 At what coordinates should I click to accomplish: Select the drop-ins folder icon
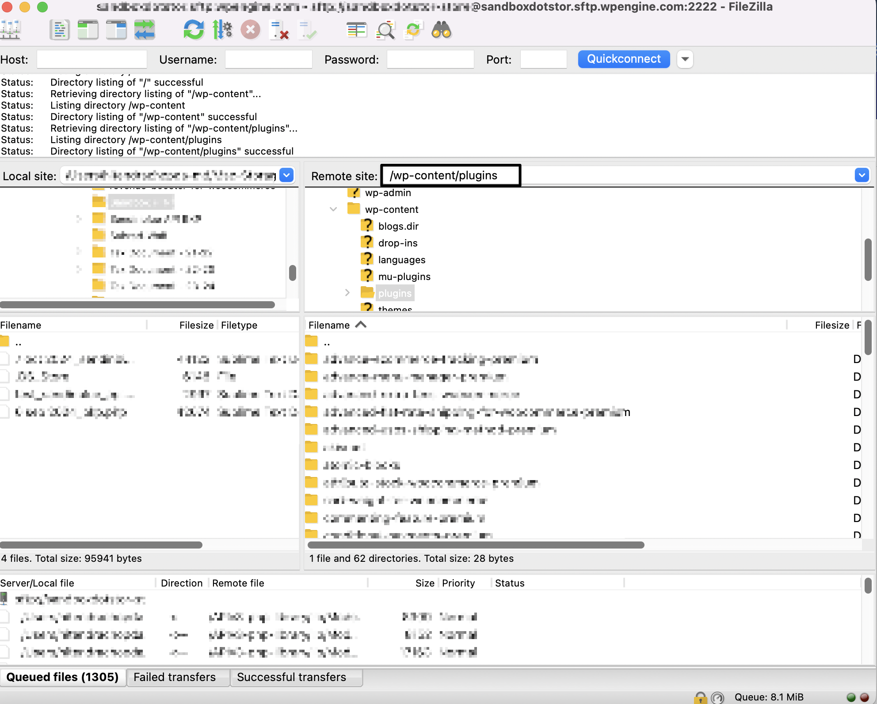tap(366, 242)
